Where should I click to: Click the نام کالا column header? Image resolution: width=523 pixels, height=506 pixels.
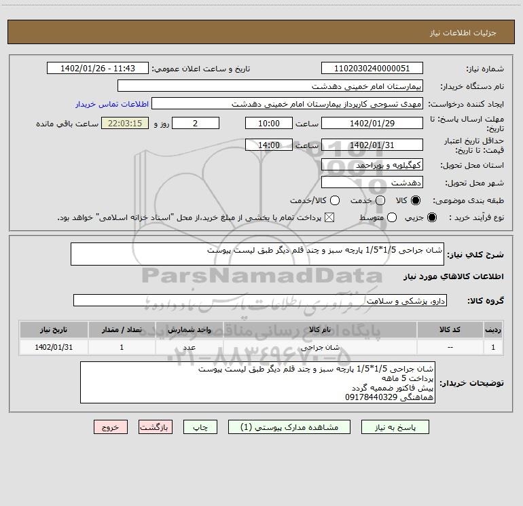pos(320,330)
